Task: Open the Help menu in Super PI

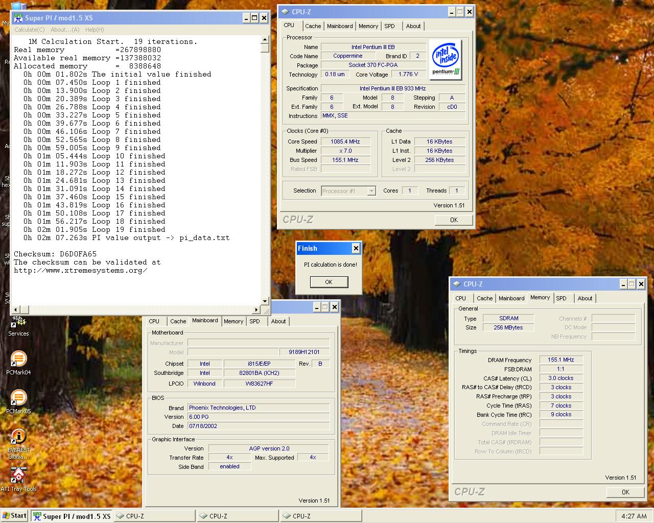Action: [x=95, y=30]
